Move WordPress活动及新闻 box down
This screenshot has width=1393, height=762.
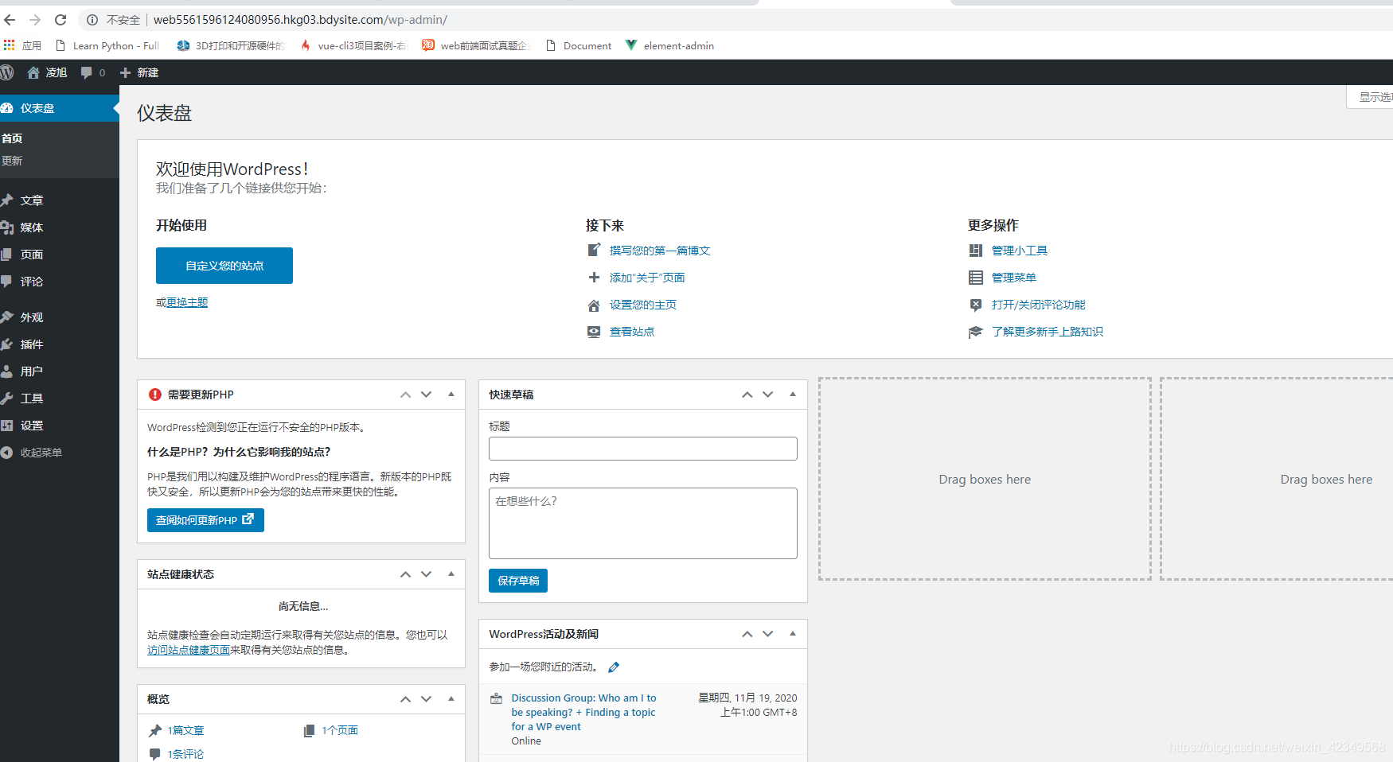(768, 634)
